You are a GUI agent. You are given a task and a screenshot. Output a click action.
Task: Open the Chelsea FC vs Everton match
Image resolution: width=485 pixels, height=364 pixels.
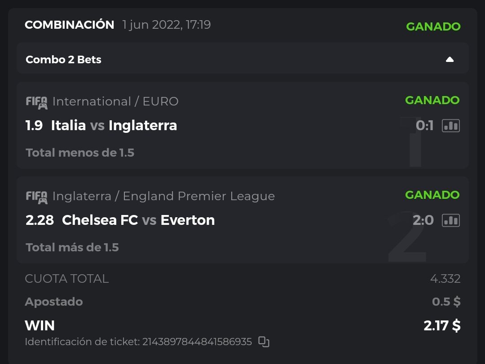click(x=138, y=220)
